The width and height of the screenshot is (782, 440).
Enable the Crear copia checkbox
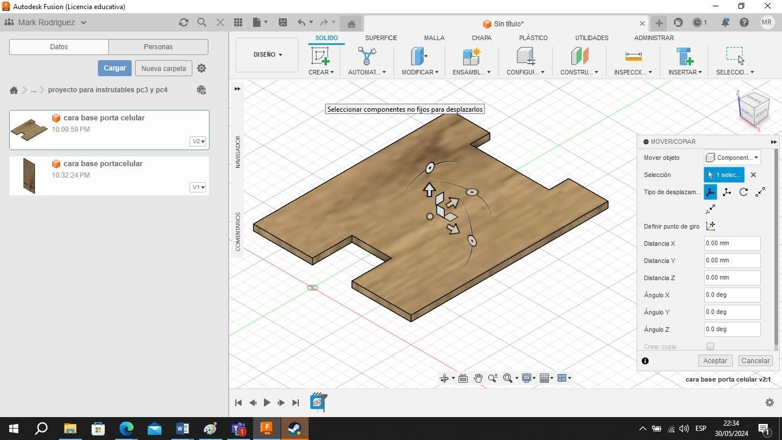[x=710, y=347]
